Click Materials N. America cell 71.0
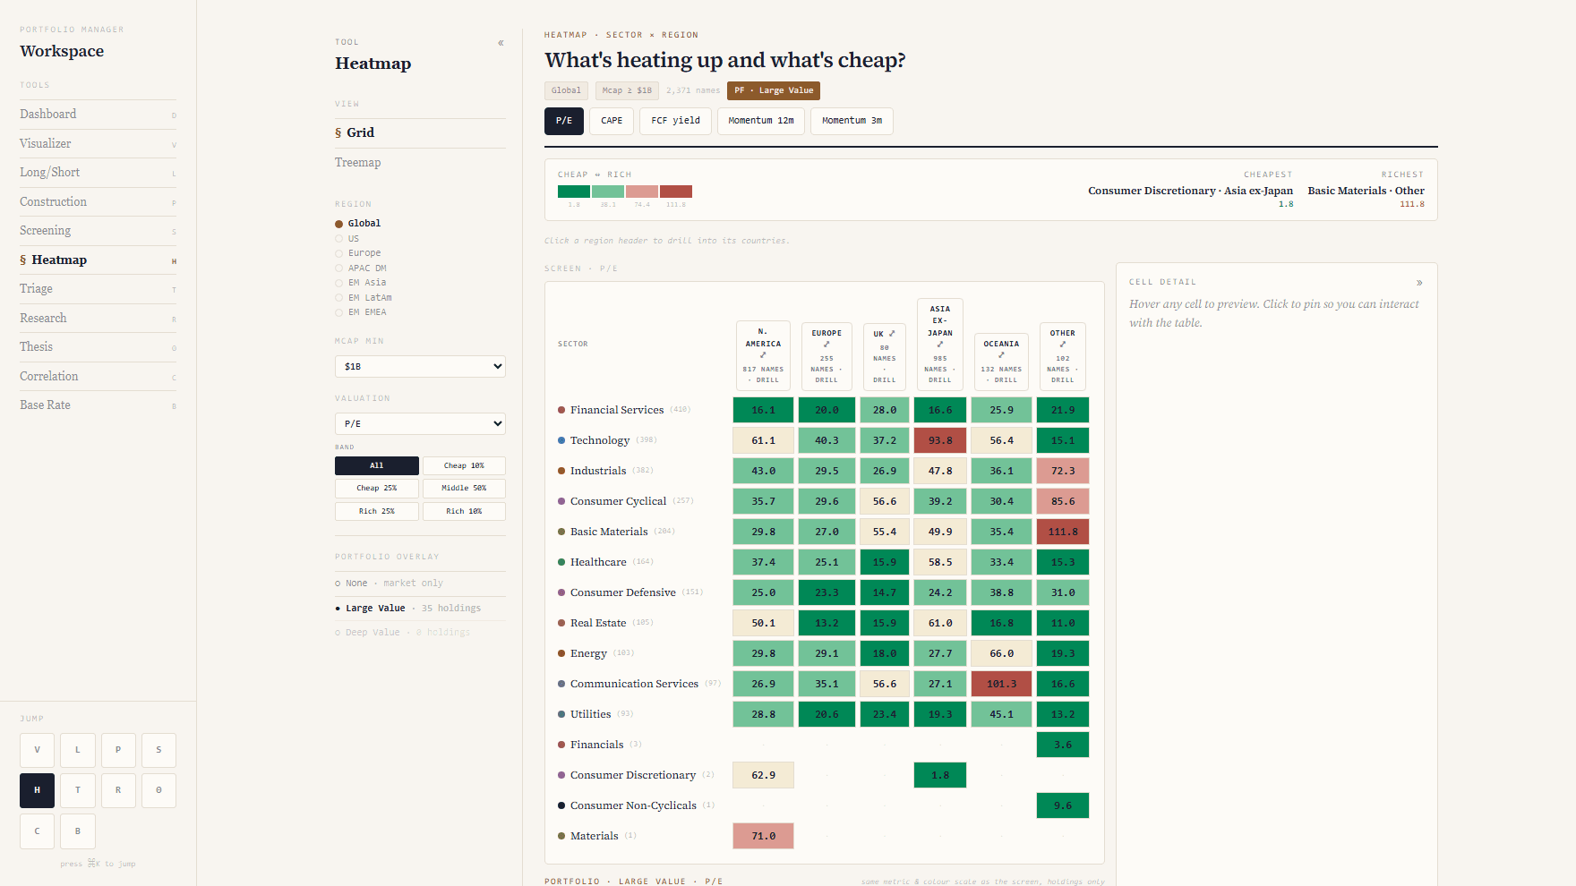Image resolution: width=1576 pixels, height=886 pixels. coord(763,836)
